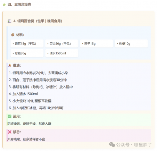
Task: Click the steaming cup icon before 银耳百合羹
Action: (9, 21)
